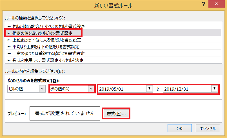Image resolution: width=227 pixels, height=138 pixels.
Task: Select rule 上位または下位に入る値だけを書式設定
Action: coord(113,40)
